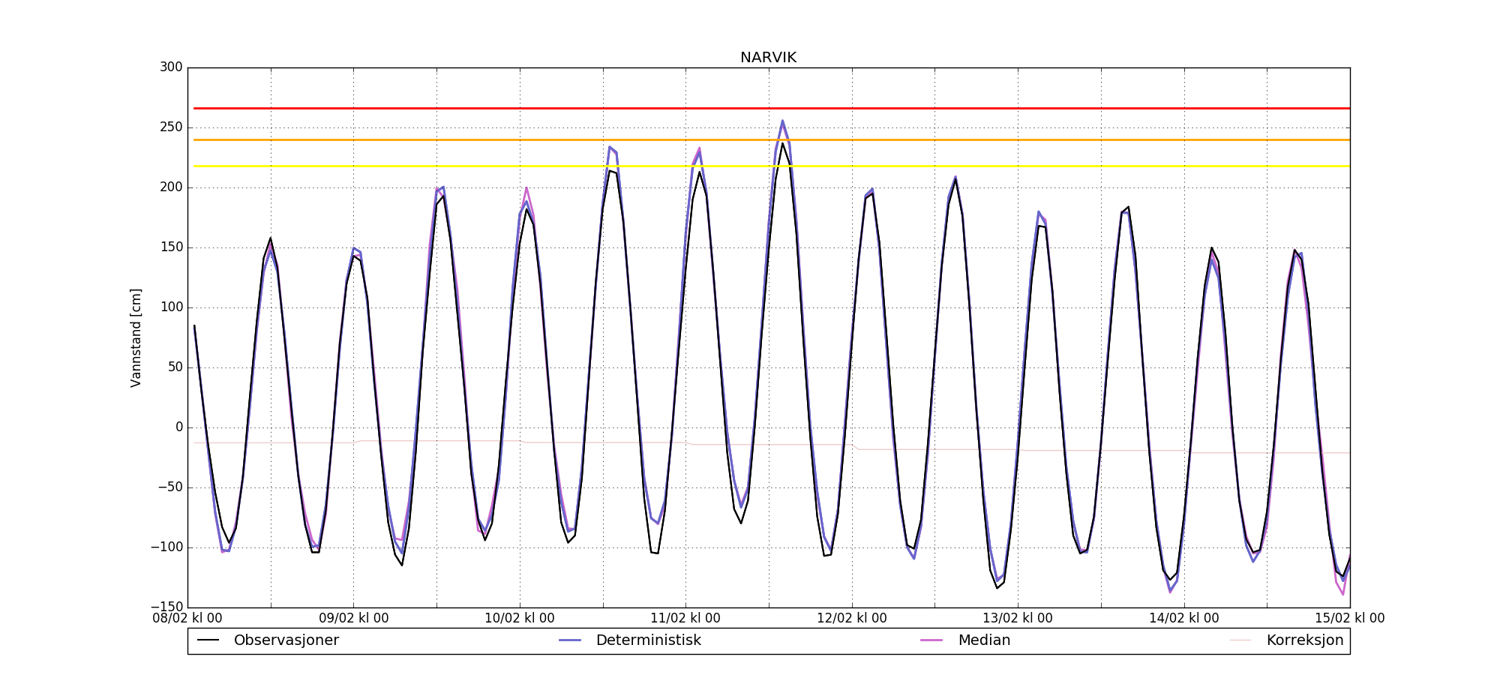Click the 12/02 kl 00 x-axis label
The image size is (1500, 675).
pyautogui.click(x=852, y=619)
